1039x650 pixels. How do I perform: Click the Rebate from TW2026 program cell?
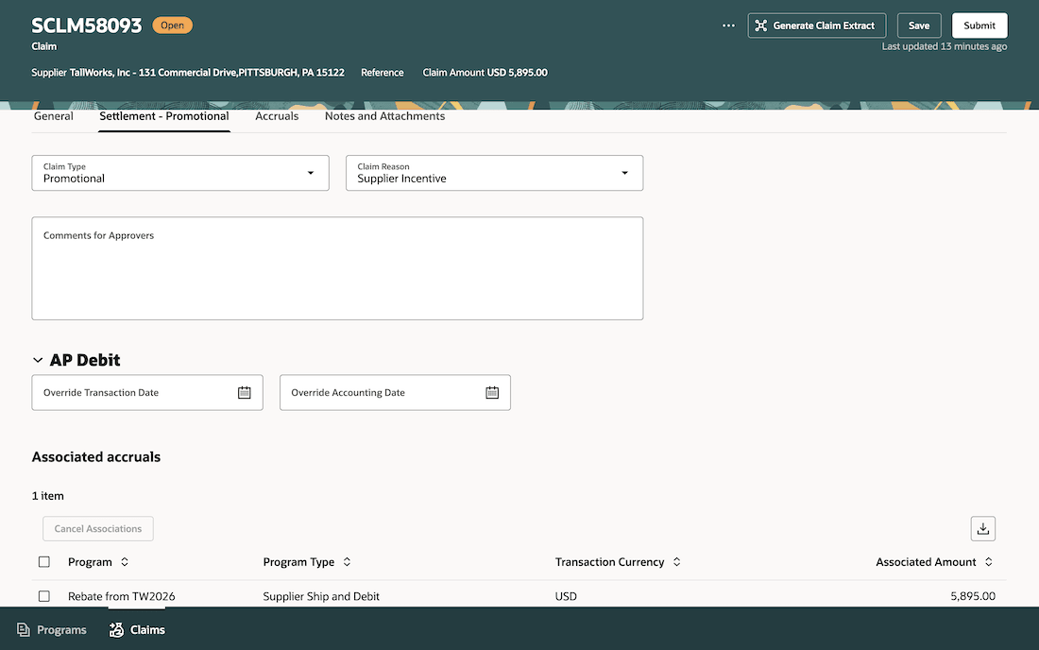tap(122, 596)
